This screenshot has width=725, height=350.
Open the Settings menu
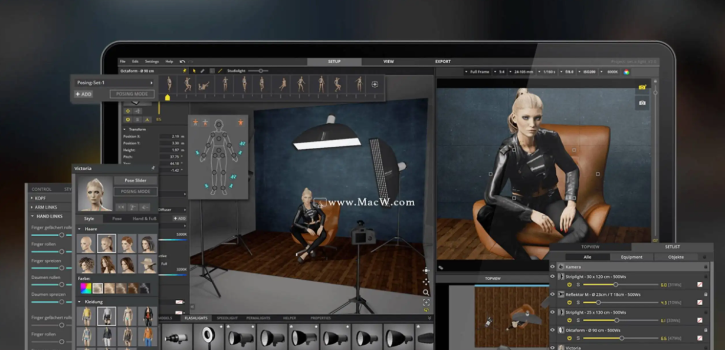[152, 61]
